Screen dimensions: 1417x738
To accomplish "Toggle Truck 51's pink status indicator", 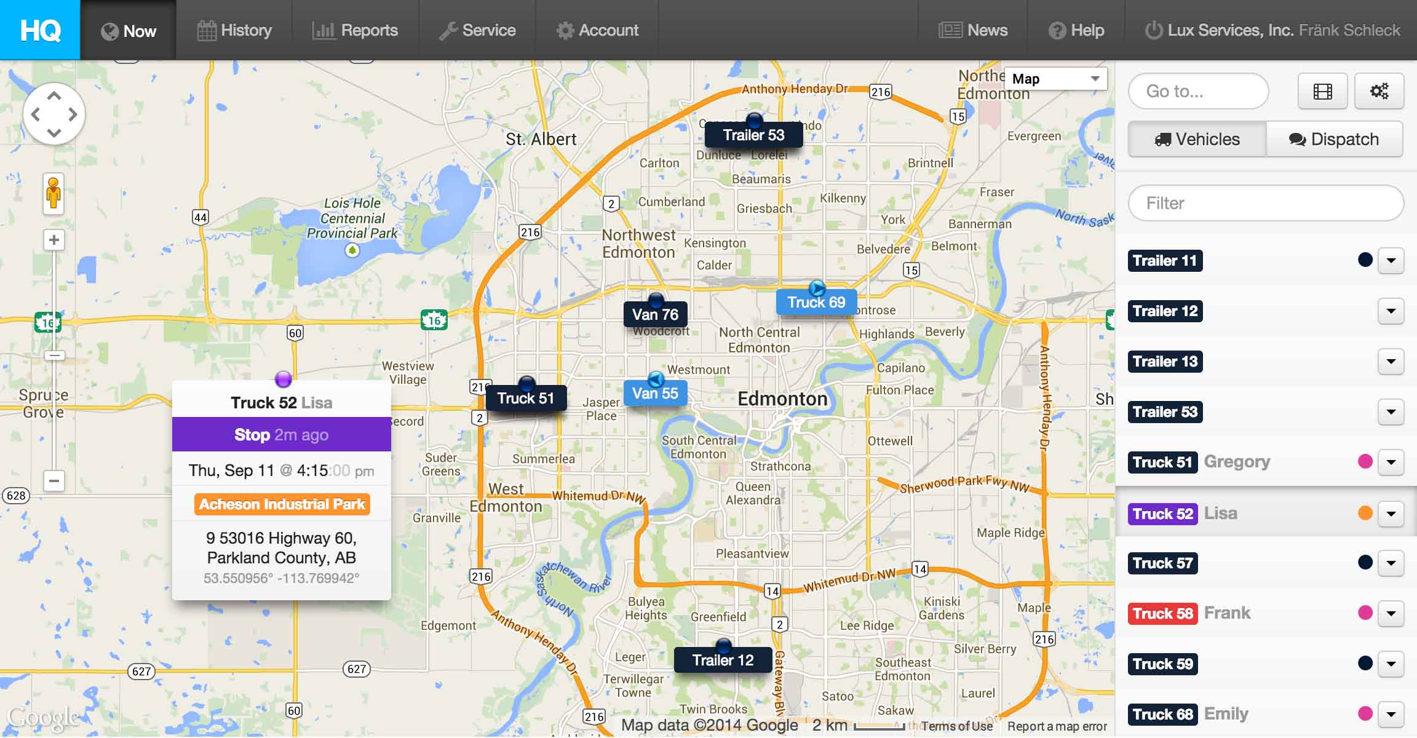I will pyautogui.click(x=1367, y=462).
